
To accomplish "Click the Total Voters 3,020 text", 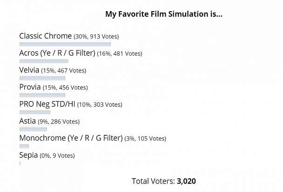I will [164, 181].
